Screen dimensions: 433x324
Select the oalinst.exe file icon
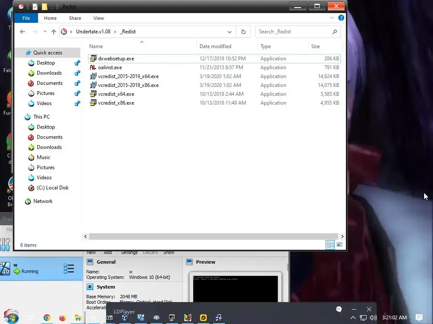(x=93, y=67)
